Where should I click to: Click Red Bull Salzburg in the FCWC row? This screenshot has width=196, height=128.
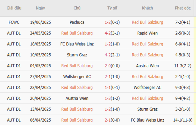(x=147, y=22)
